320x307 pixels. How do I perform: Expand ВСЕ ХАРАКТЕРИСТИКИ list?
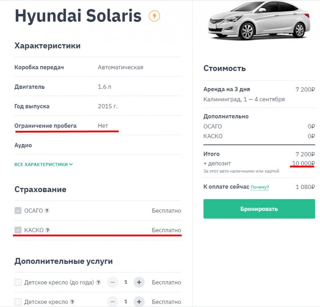(44, 165)
